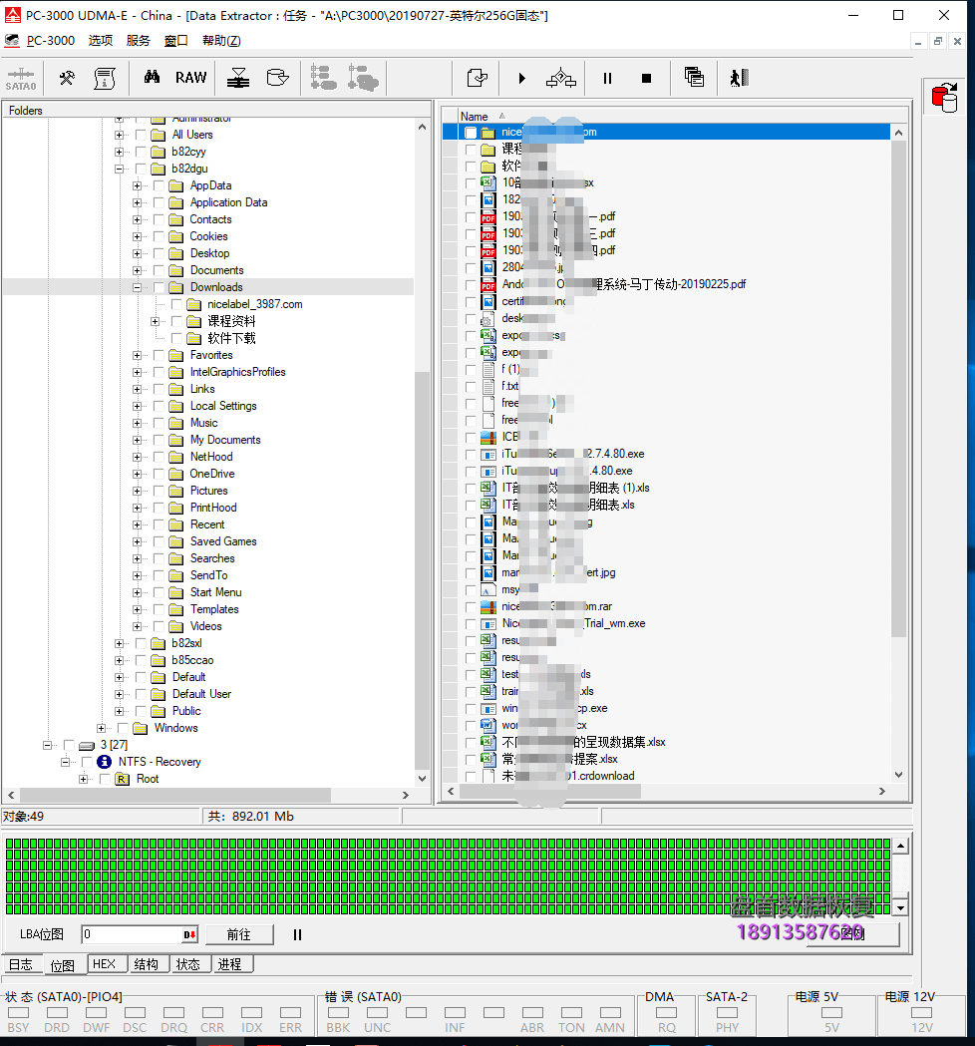Viewport: 975px width, 1046px height.
Task: Click the toolbar icon right of RAW
Action: tap(238, 78)
